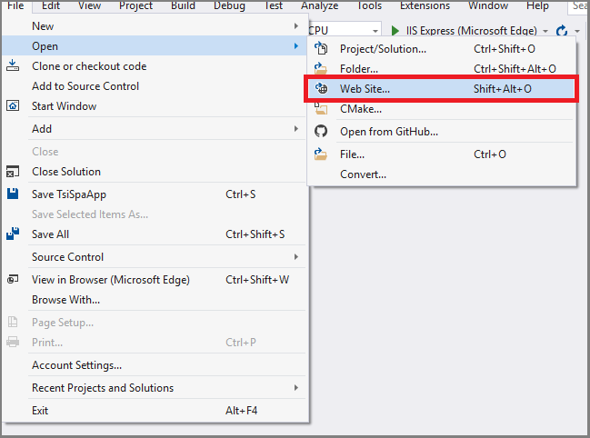Choose Save TsiSpaApp

click(x=155, y=194)
